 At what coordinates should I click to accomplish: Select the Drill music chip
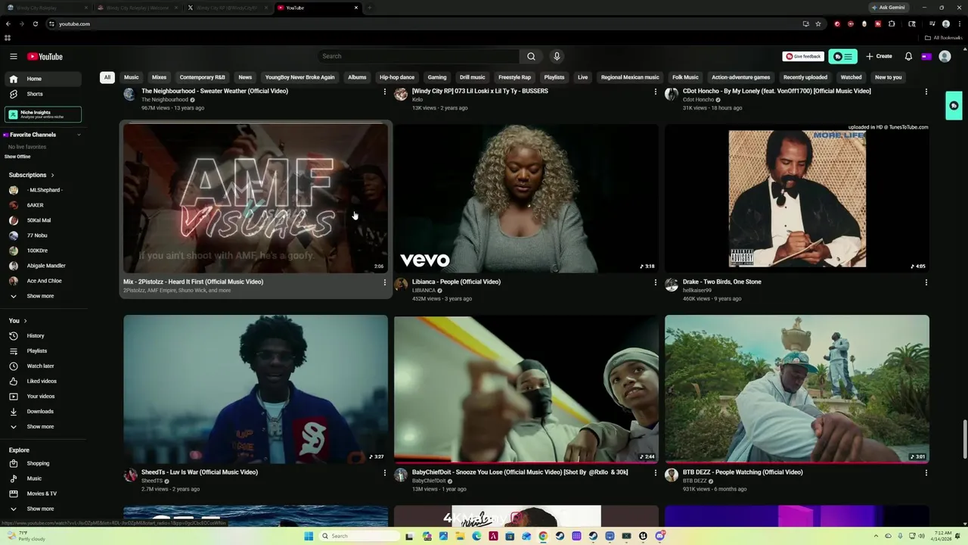pos(473,77)
